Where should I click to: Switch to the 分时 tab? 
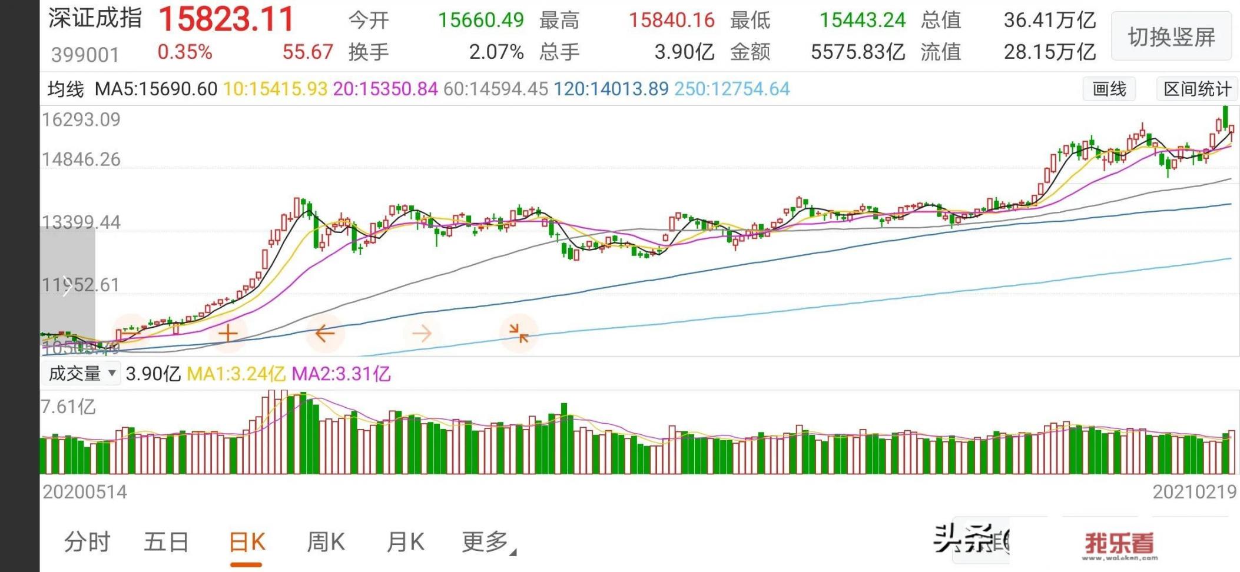click(87, 542)
